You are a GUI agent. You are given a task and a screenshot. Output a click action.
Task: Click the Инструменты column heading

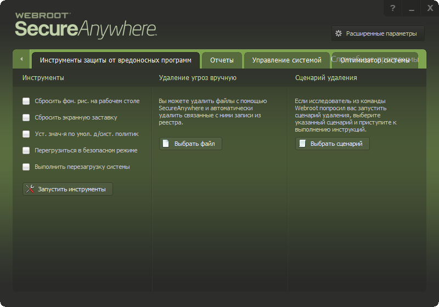pos(43,78)
